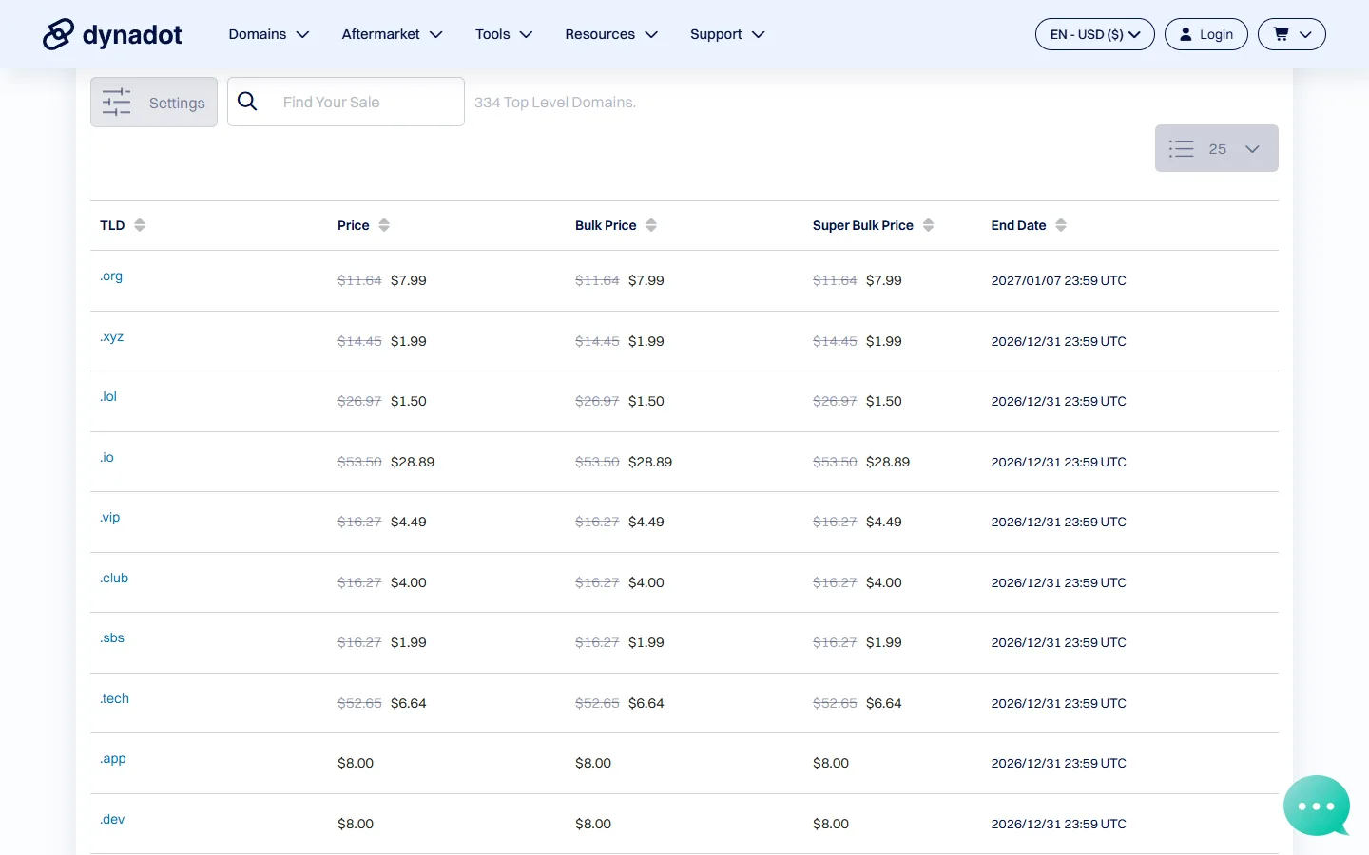Screen dimensions: 1369x855
Task: Open the .io TLD link
Action: coord(106,458)
